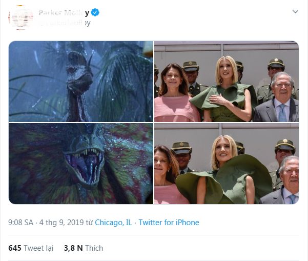Open the top-left dinosaur in rain photo

tap(81, 81)
